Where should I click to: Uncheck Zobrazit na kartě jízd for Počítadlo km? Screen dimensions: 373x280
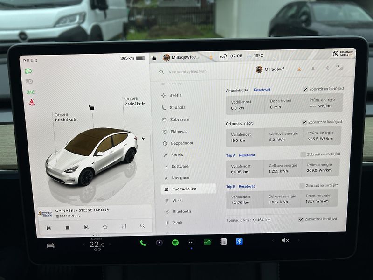tap(301, 219)
